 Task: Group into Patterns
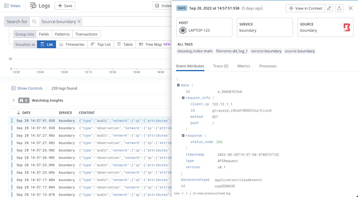(62, 34)
